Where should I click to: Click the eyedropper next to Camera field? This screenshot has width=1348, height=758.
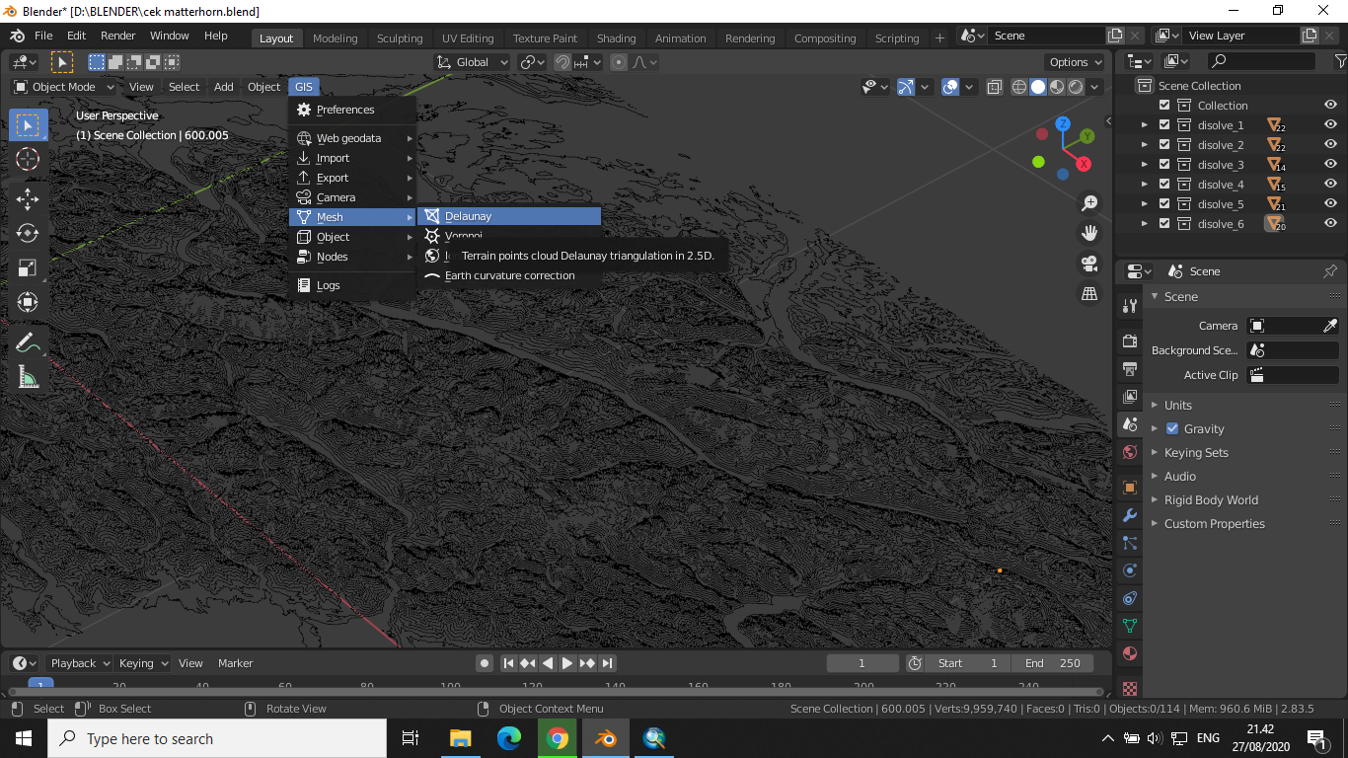(x=1330, y=326)
